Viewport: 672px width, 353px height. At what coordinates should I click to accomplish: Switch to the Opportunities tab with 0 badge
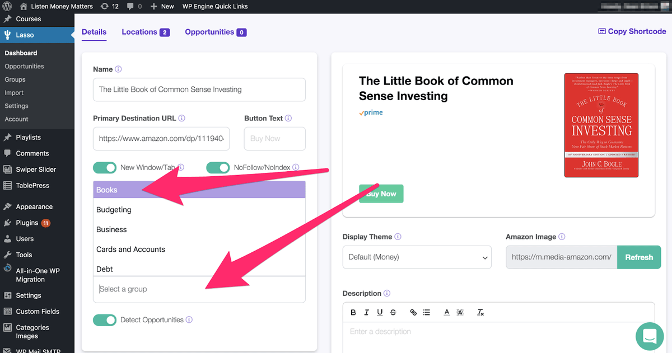216,32
